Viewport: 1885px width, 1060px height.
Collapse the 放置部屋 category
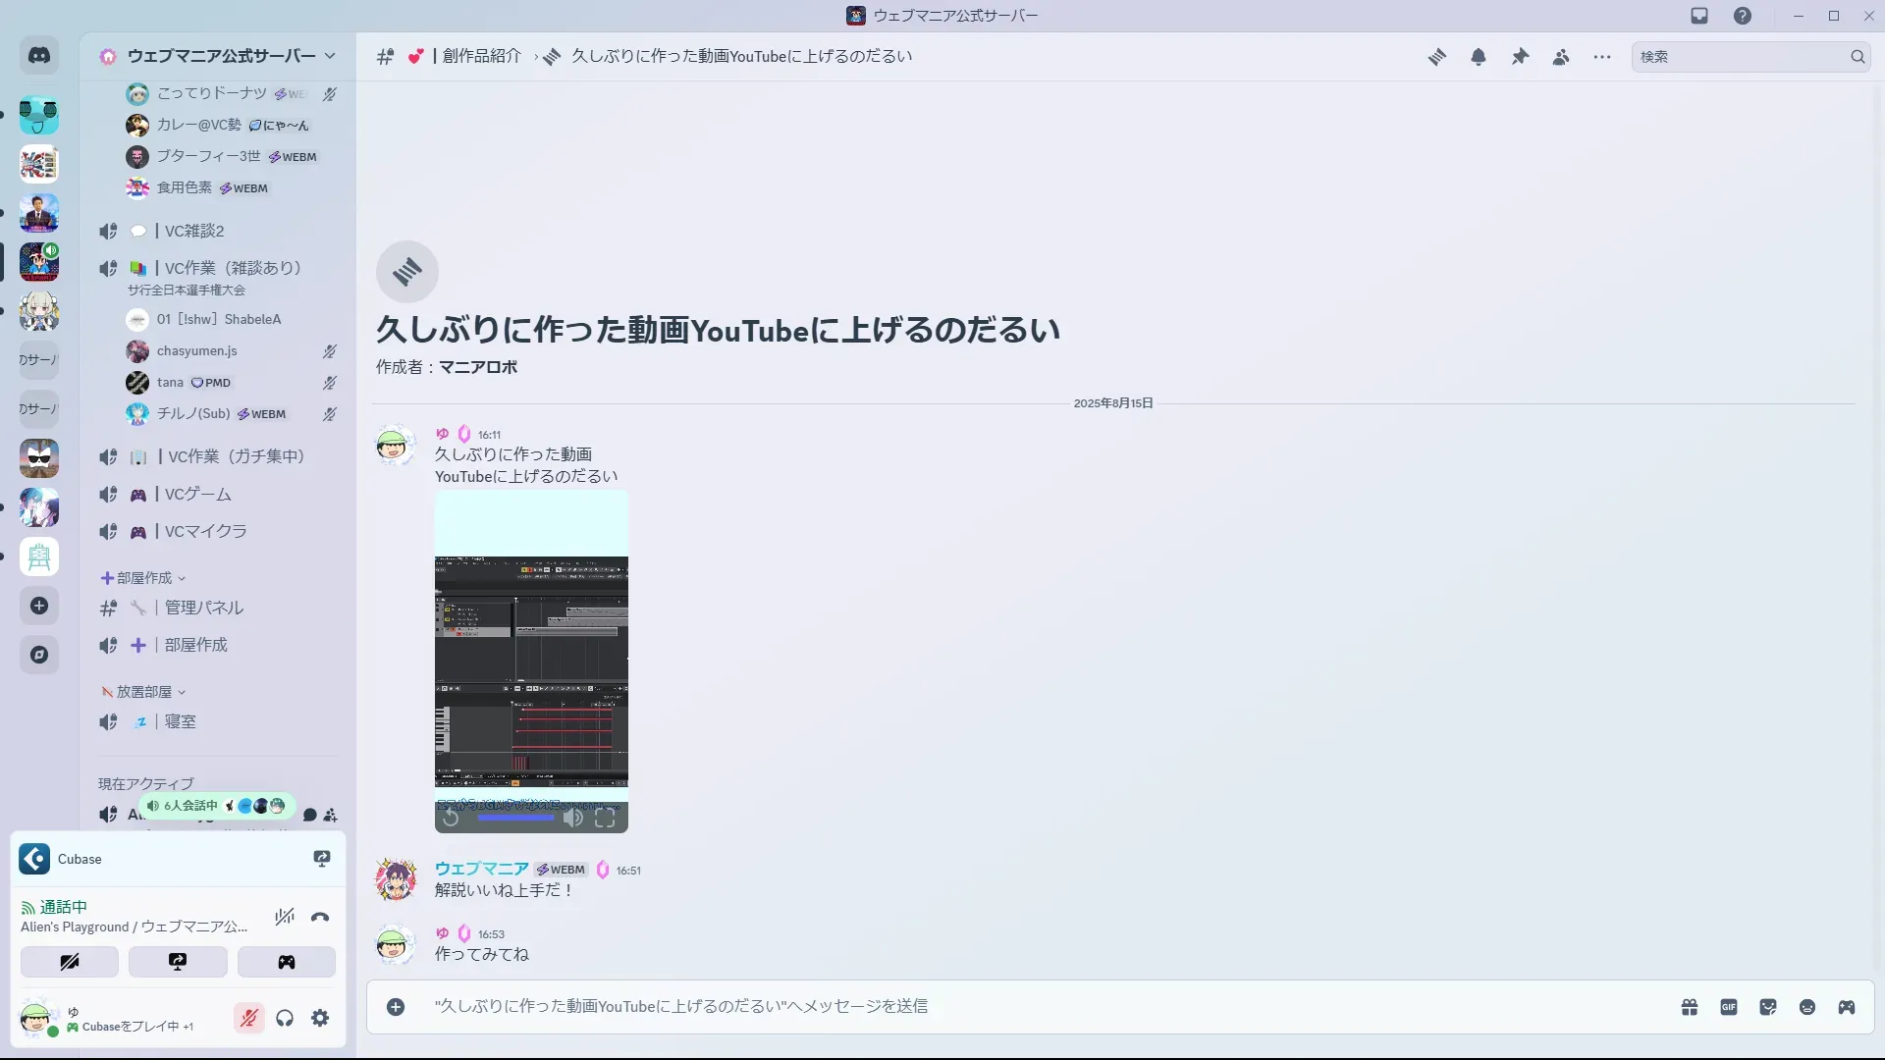(x=144, y=692)
